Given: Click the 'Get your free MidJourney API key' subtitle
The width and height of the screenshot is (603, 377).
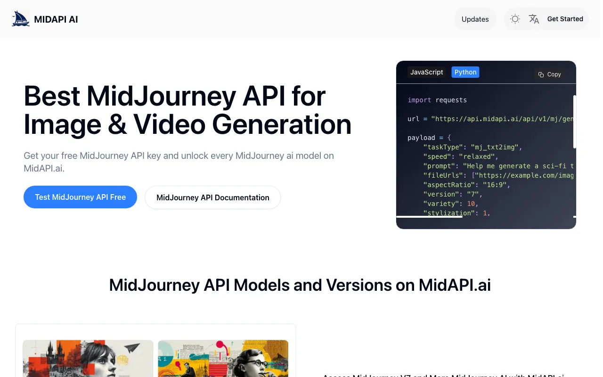Looking at the screenshot, I should pyautogui.click(x=179, y=162).
